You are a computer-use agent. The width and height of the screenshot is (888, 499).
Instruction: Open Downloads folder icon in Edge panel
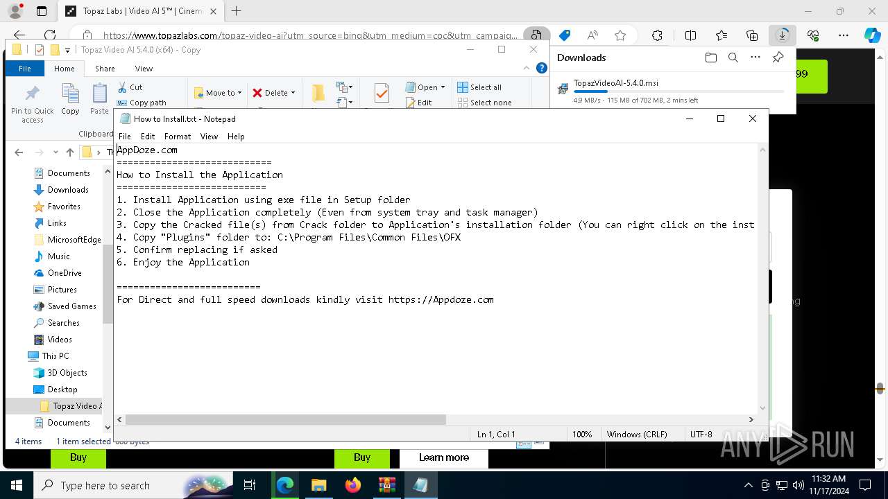(x=710, y=58)
